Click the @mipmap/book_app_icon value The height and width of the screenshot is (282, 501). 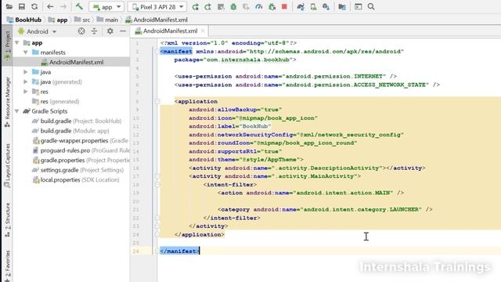[x=278, y=118]
